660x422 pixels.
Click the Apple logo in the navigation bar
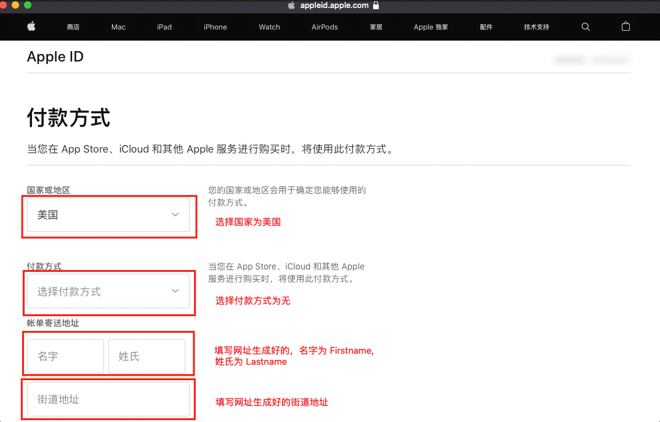click(x=31, y=26)
